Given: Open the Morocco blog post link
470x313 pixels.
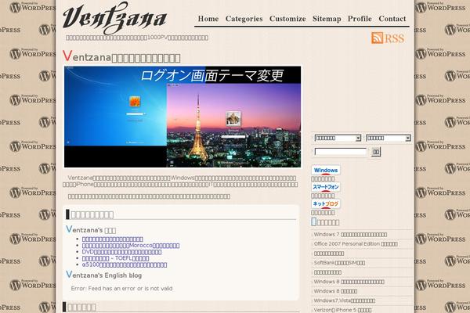Looking at the screenshot, I should pos(131,246).
